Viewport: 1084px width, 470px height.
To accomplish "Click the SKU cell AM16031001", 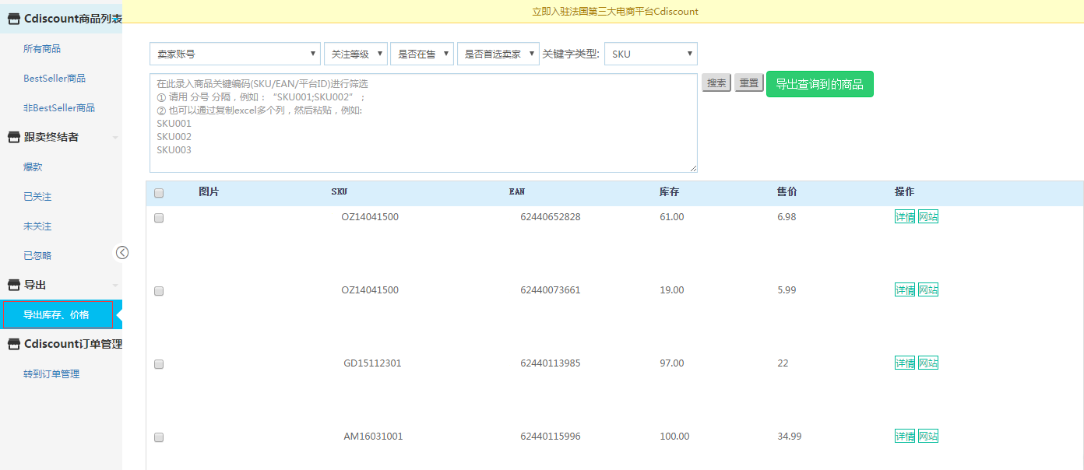I will [x=373, y=437].
